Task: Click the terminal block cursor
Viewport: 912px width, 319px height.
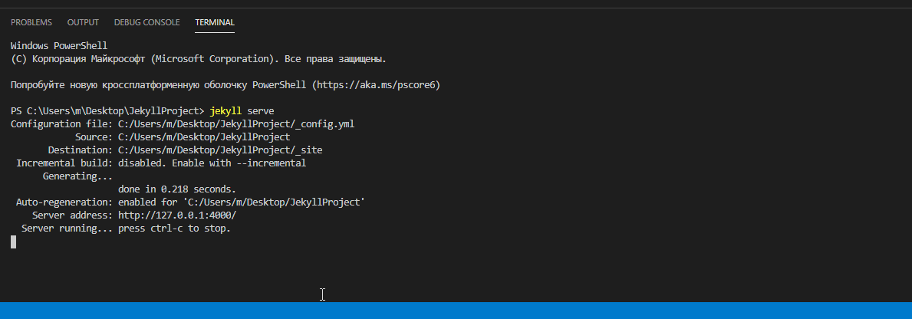Action: click(13, 242)
